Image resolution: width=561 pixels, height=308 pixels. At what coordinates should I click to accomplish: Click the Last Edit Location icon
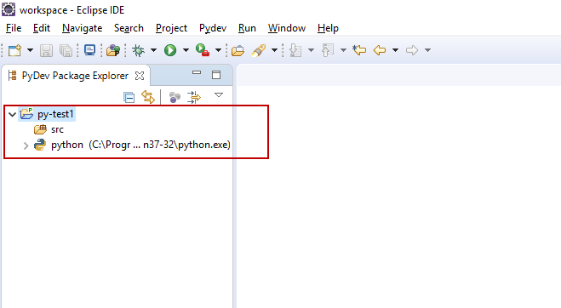tap(359, 50)
